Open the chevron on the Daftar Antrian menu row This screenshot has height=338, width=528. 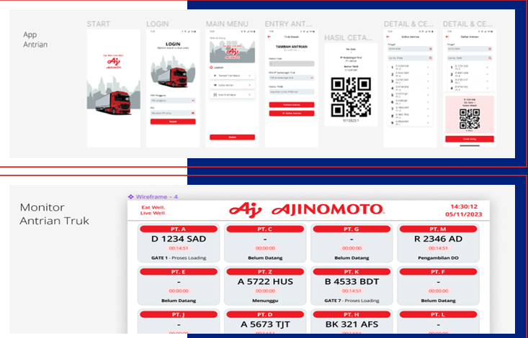[249, 85]
